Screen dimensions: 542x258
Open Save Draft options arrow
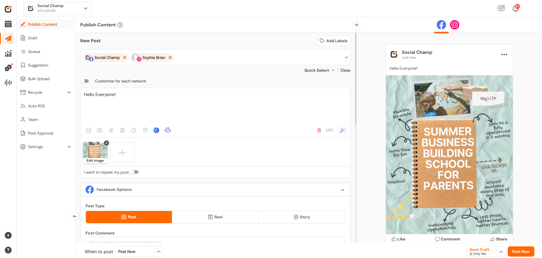coord(501,251)
